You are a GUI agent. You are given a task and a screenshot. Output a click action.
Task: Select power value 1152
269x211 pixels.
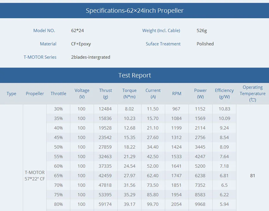(200, 109)
